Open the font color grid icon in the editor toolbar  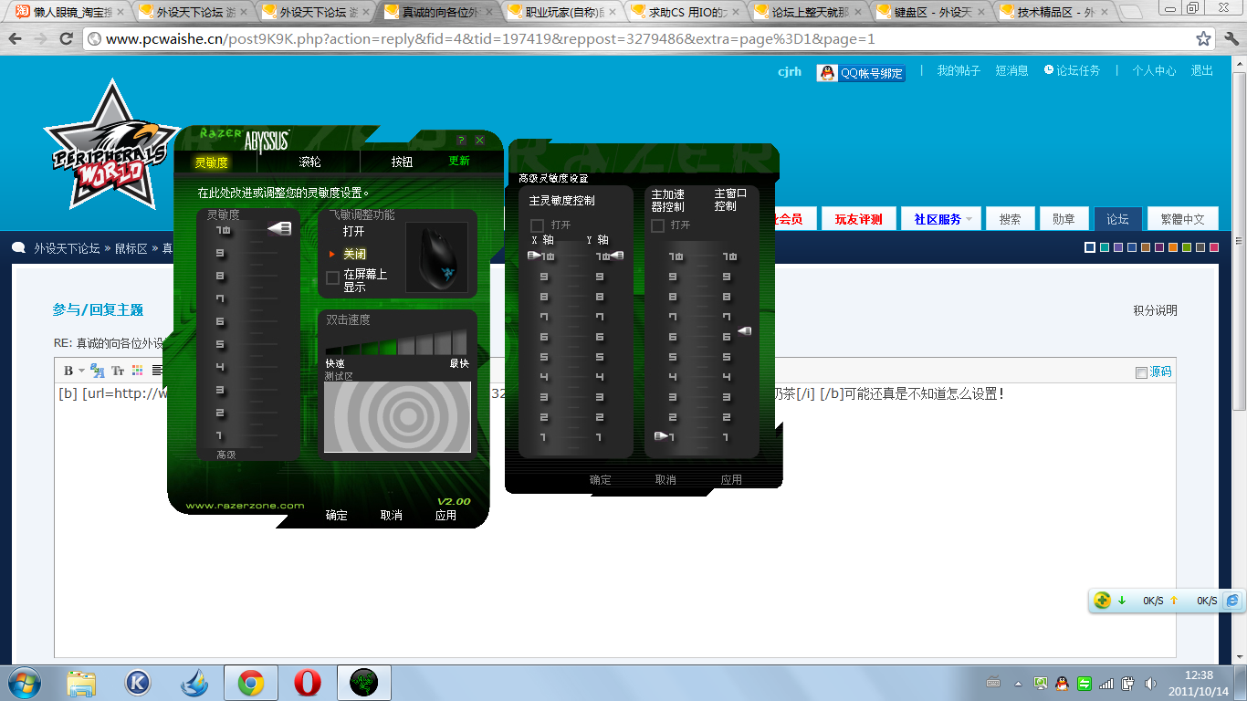(x=138, y=371)
